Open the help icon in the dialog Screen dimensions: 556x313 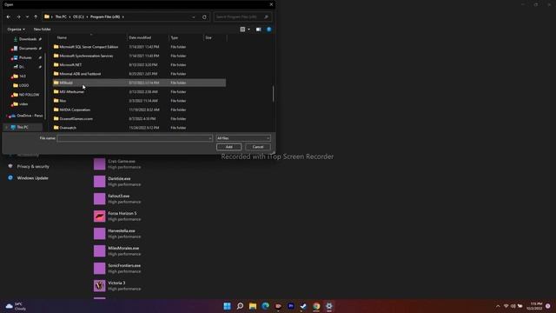click(269, 29)
